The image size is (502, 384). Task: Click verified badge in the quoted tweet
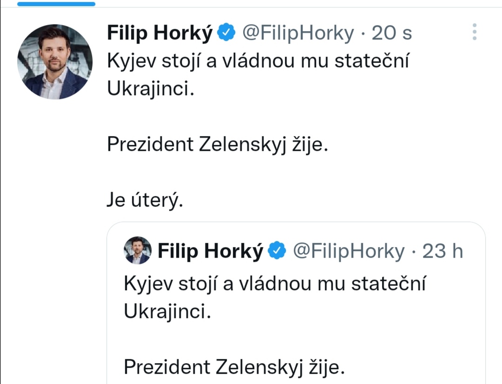pos(277,251)
